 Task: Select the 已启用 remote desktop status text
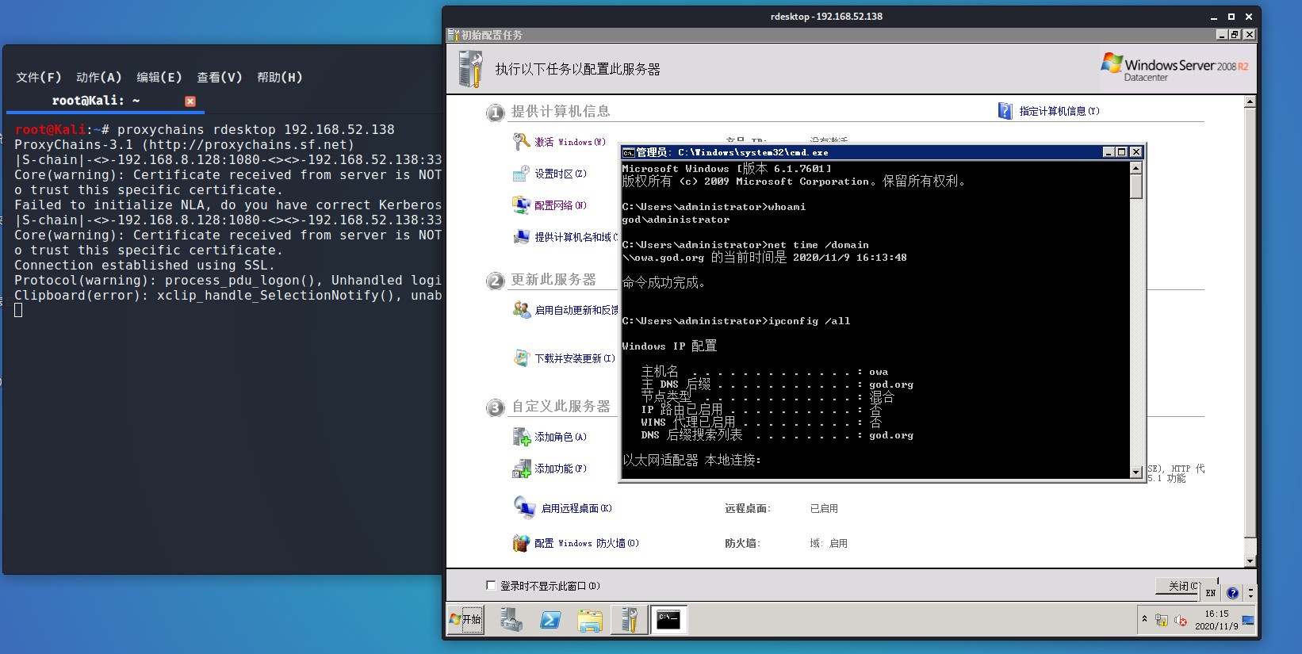click(x=824, y=508)
